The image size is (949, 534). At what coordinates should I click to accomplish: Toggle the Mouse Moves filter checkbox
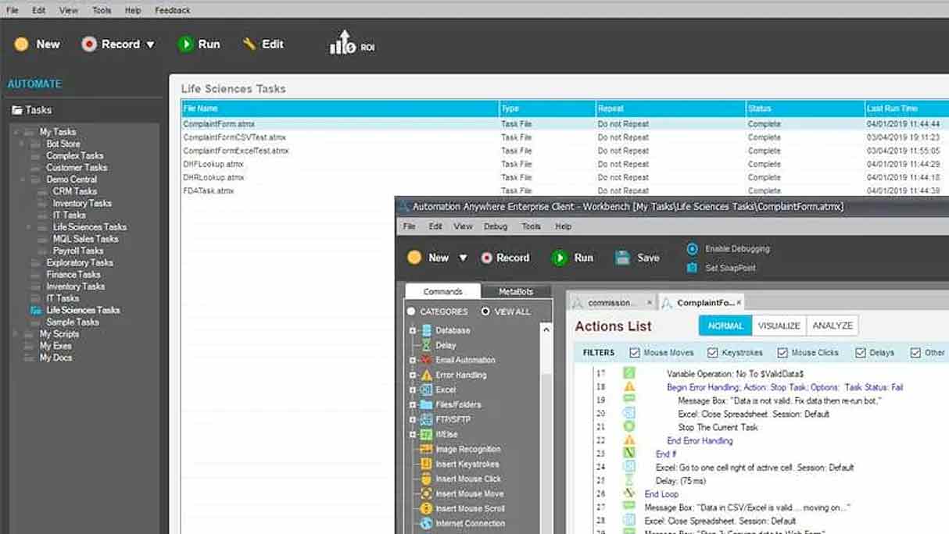pyautogui.click(x=635, y=353)
